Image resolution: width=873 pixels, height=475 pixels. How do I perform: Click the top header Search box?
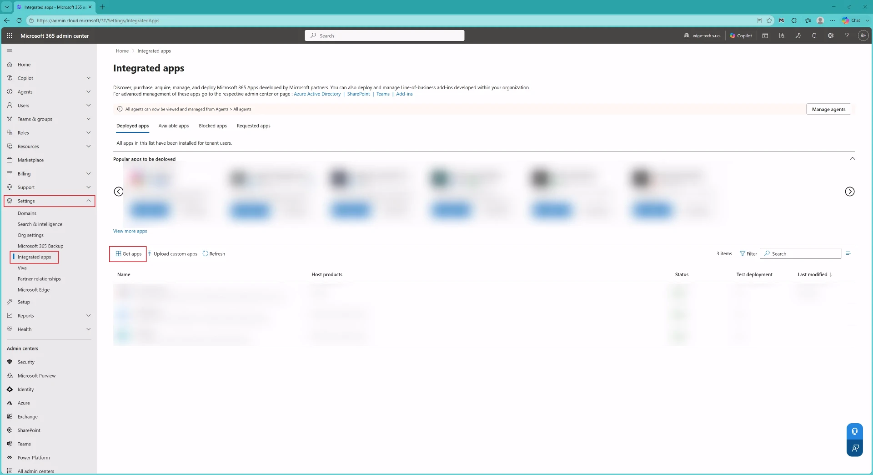tap(385, 35)
